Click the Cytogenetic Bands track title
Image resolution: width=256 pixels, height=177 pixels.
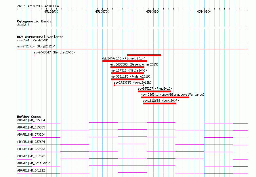[x=34, y=21]
